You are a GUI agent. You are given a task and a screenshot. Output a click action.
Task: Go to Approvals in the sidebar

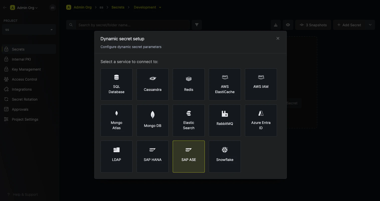pos(29,109)
